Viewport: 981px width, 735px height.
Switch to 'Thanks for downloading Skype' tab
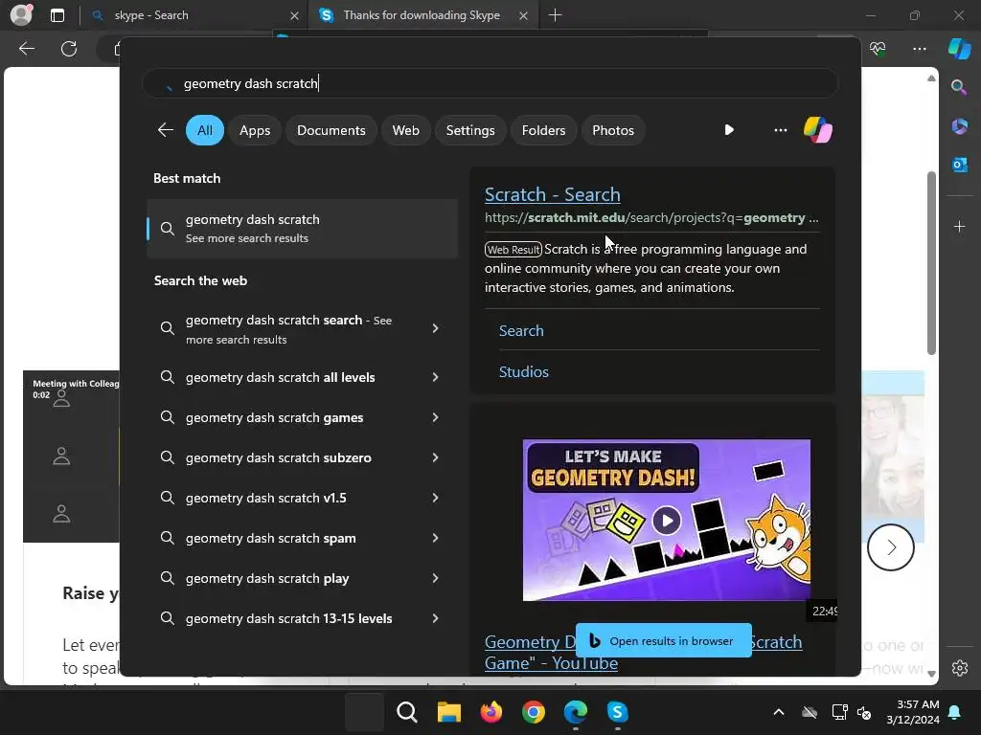pyautogui.click(x=422, y=15)
